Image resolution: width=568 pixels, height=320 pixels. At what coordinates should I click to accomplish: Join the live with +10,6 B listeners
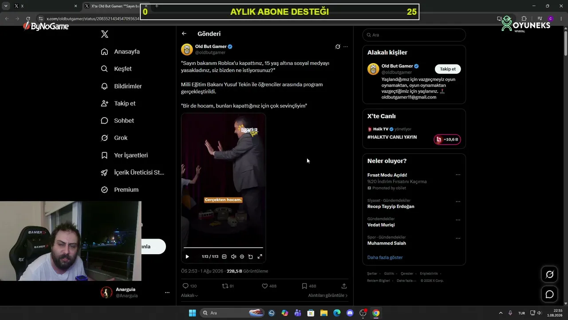click(447, 140)
